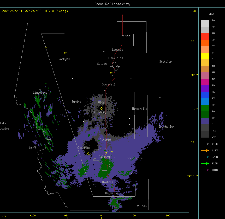Click the Sylvan label
Screen dimensions: 225x219
(x=102, y=64)
